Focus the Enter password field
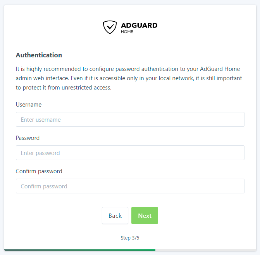This screenshot has width=260, height=255. 130,153
